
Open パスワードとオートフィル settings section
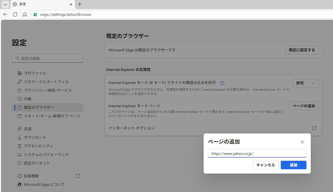pyautogui.click(x=47, y=82)
